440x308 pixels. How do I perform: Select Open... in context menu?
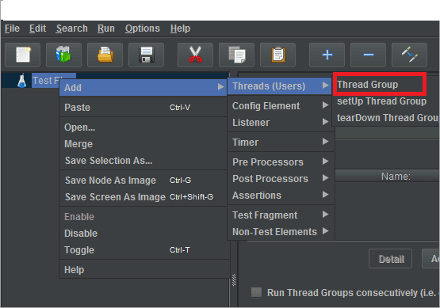[x=143, y=127]
